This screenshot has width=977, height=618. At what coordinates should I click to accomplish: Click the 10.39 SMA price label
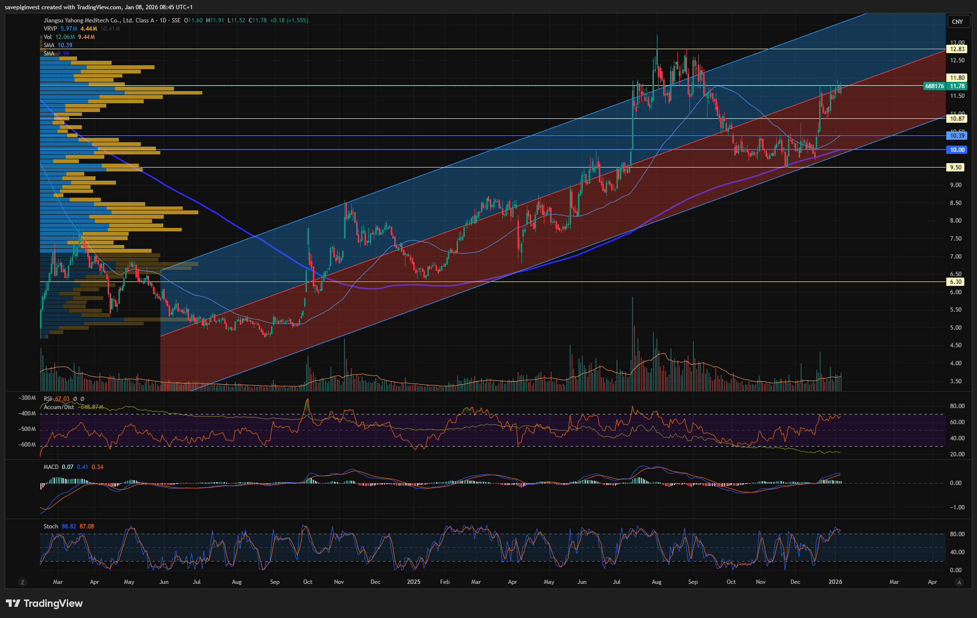tap(957, 136)
